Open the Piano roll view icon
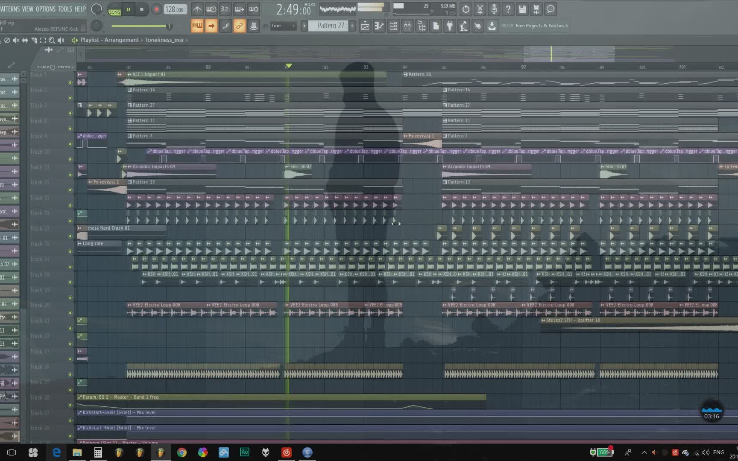The width and height of the screenshot is (738, 461). 379,26
